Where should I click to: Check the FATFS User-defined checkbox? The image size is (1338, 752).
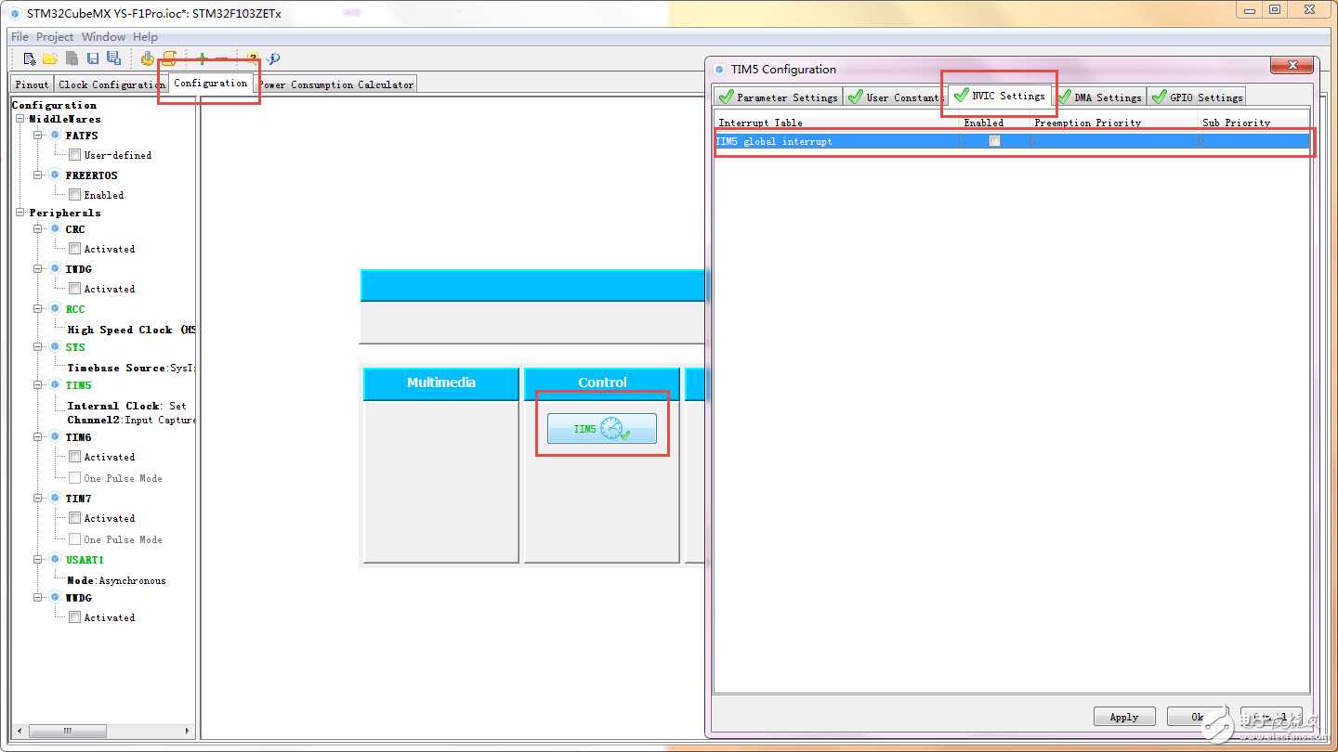75,155
